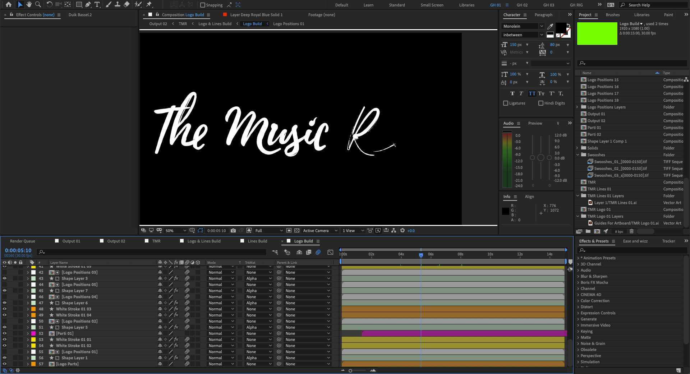Screen dimensions: 690x374
Task: Click the current-time indicator on the ruler
Action: click(421, 255)
